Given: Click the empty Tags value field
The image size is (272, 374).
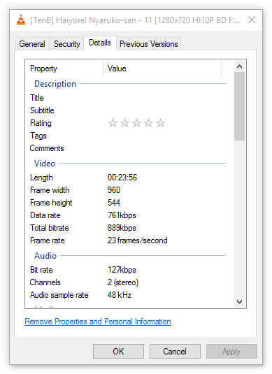Looking at the screenshot, I should click(x=164, y=136).
